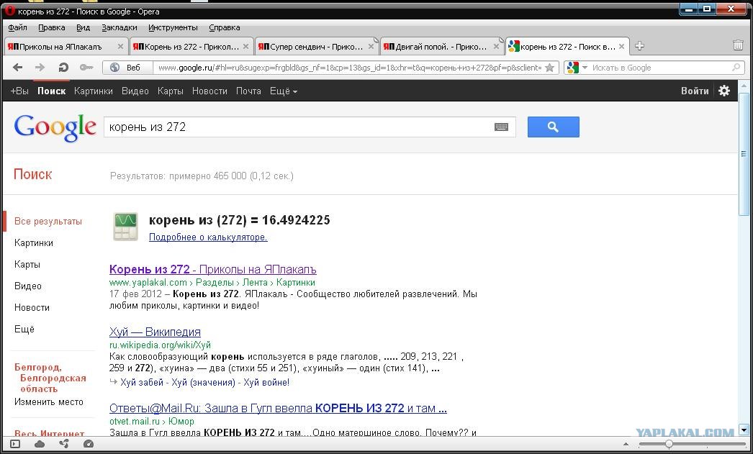Open the password wand key icon
The image size is (753, 454).
pyautogui.click(x=86, y=68)
